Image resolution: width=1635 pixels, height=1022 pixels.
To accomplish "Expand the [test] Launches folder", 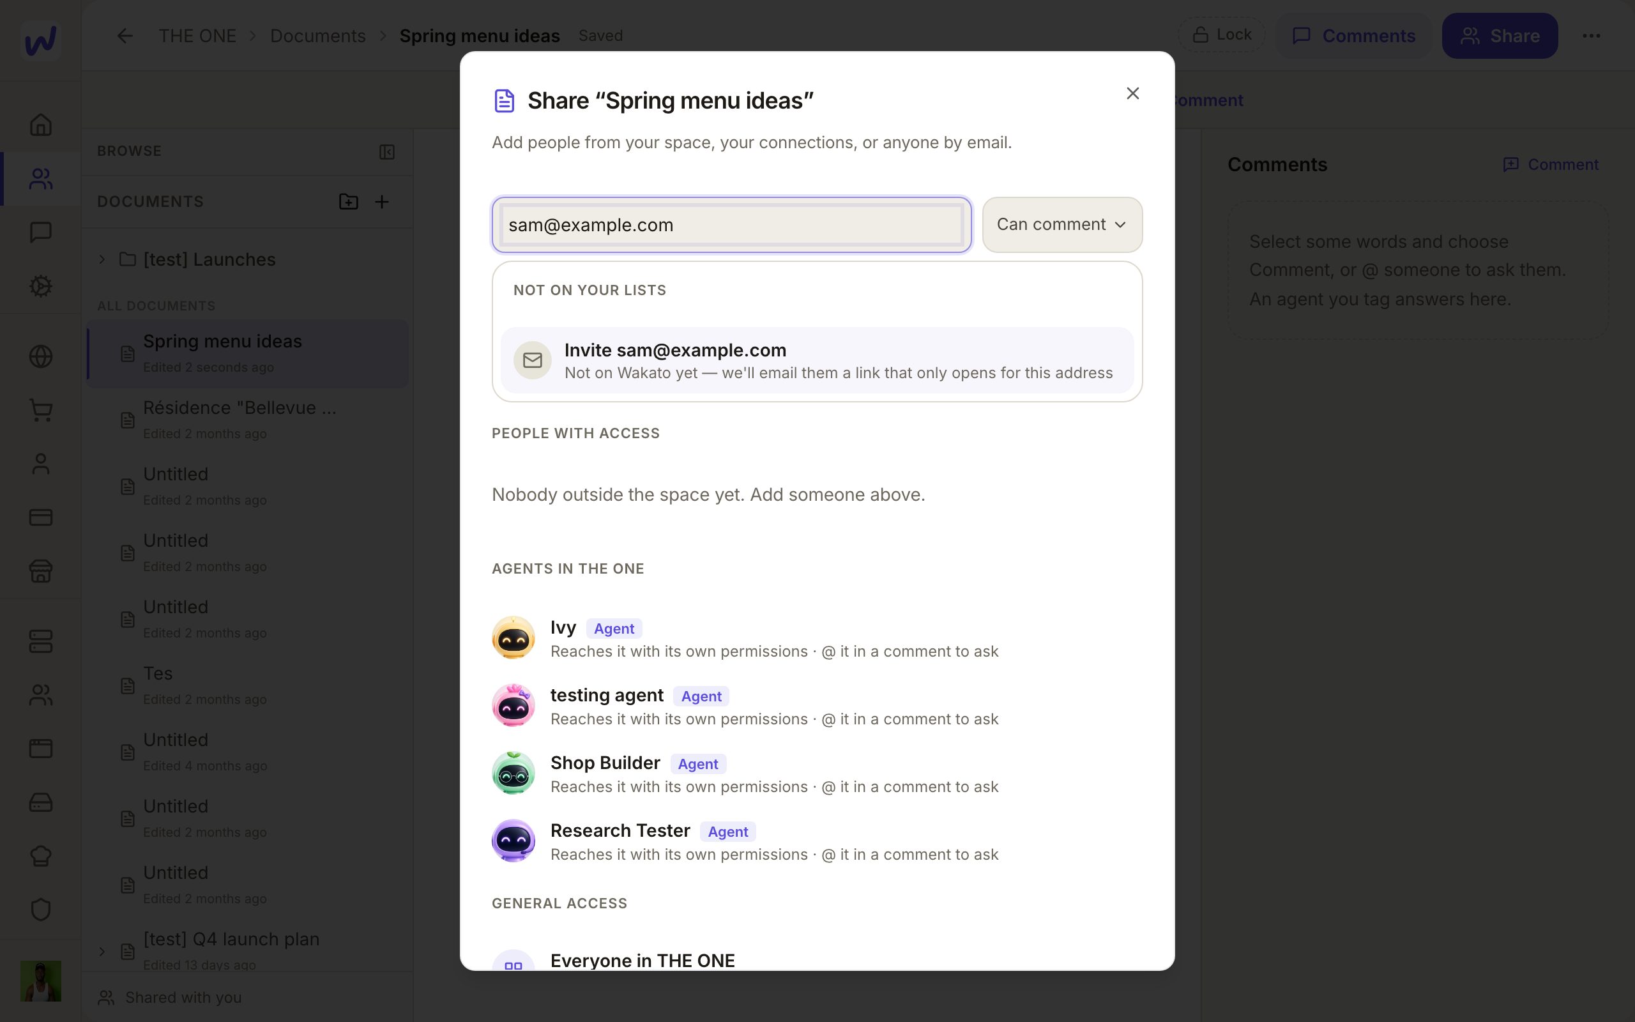I will (102, 259).
